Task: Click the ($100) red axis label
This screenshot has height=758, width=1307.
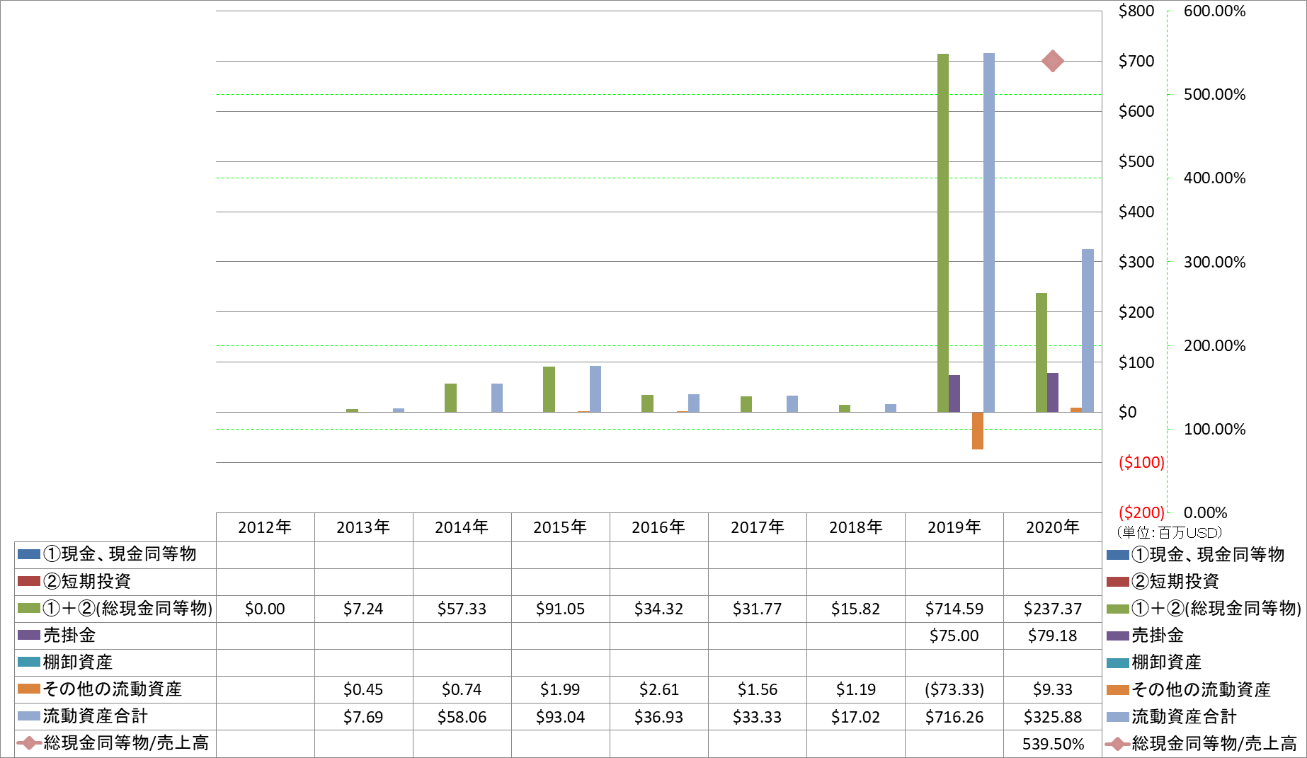Action: point(1141,462)
